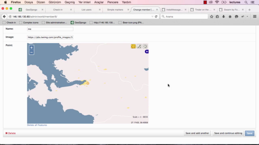Open the Firefox hamburger menu
This screenshot has width=259, height=145.
click(255, 17)
